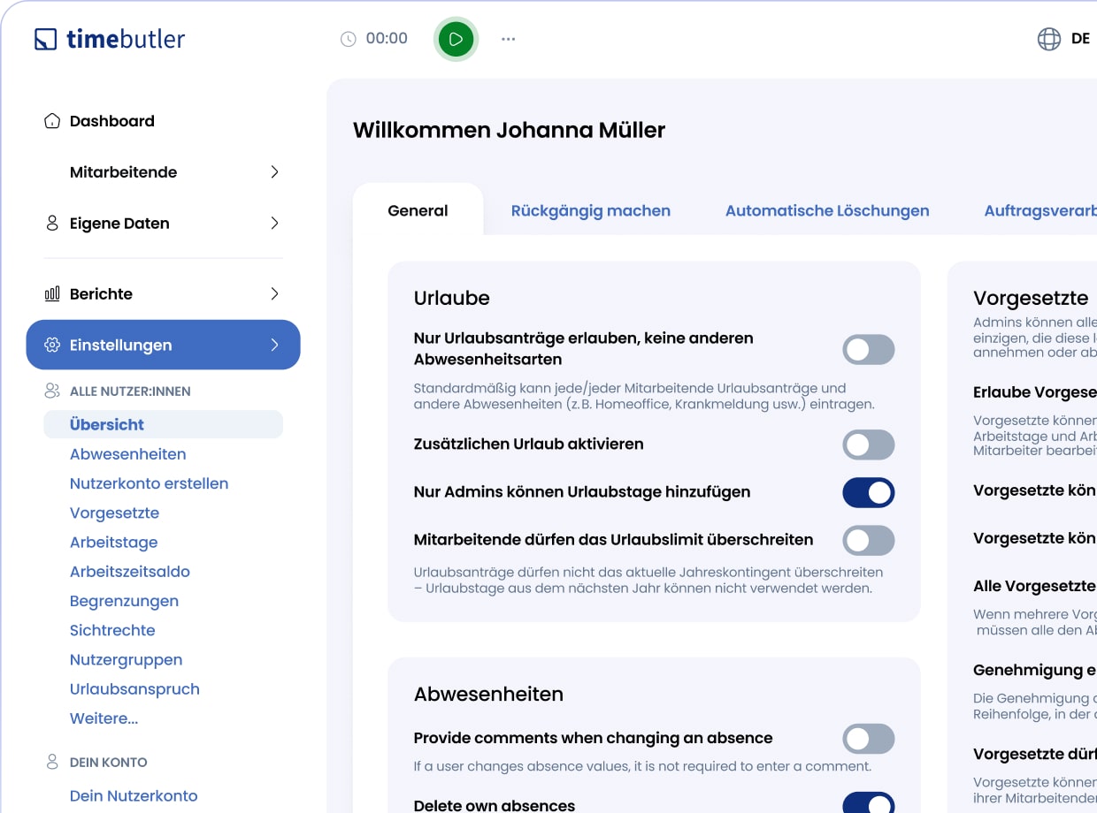Click the clock timer icon

point(349,39)
